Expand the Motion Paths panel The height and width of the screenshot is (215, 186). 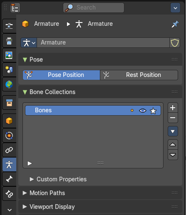point(25,193)
